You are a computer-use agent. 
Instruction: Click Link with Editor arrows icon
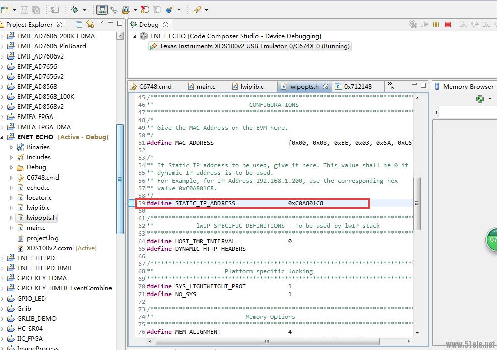90,24
